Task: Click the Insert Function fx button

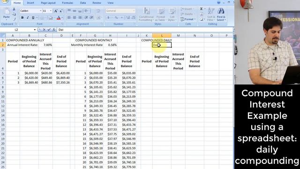Action: pos(54,30)
